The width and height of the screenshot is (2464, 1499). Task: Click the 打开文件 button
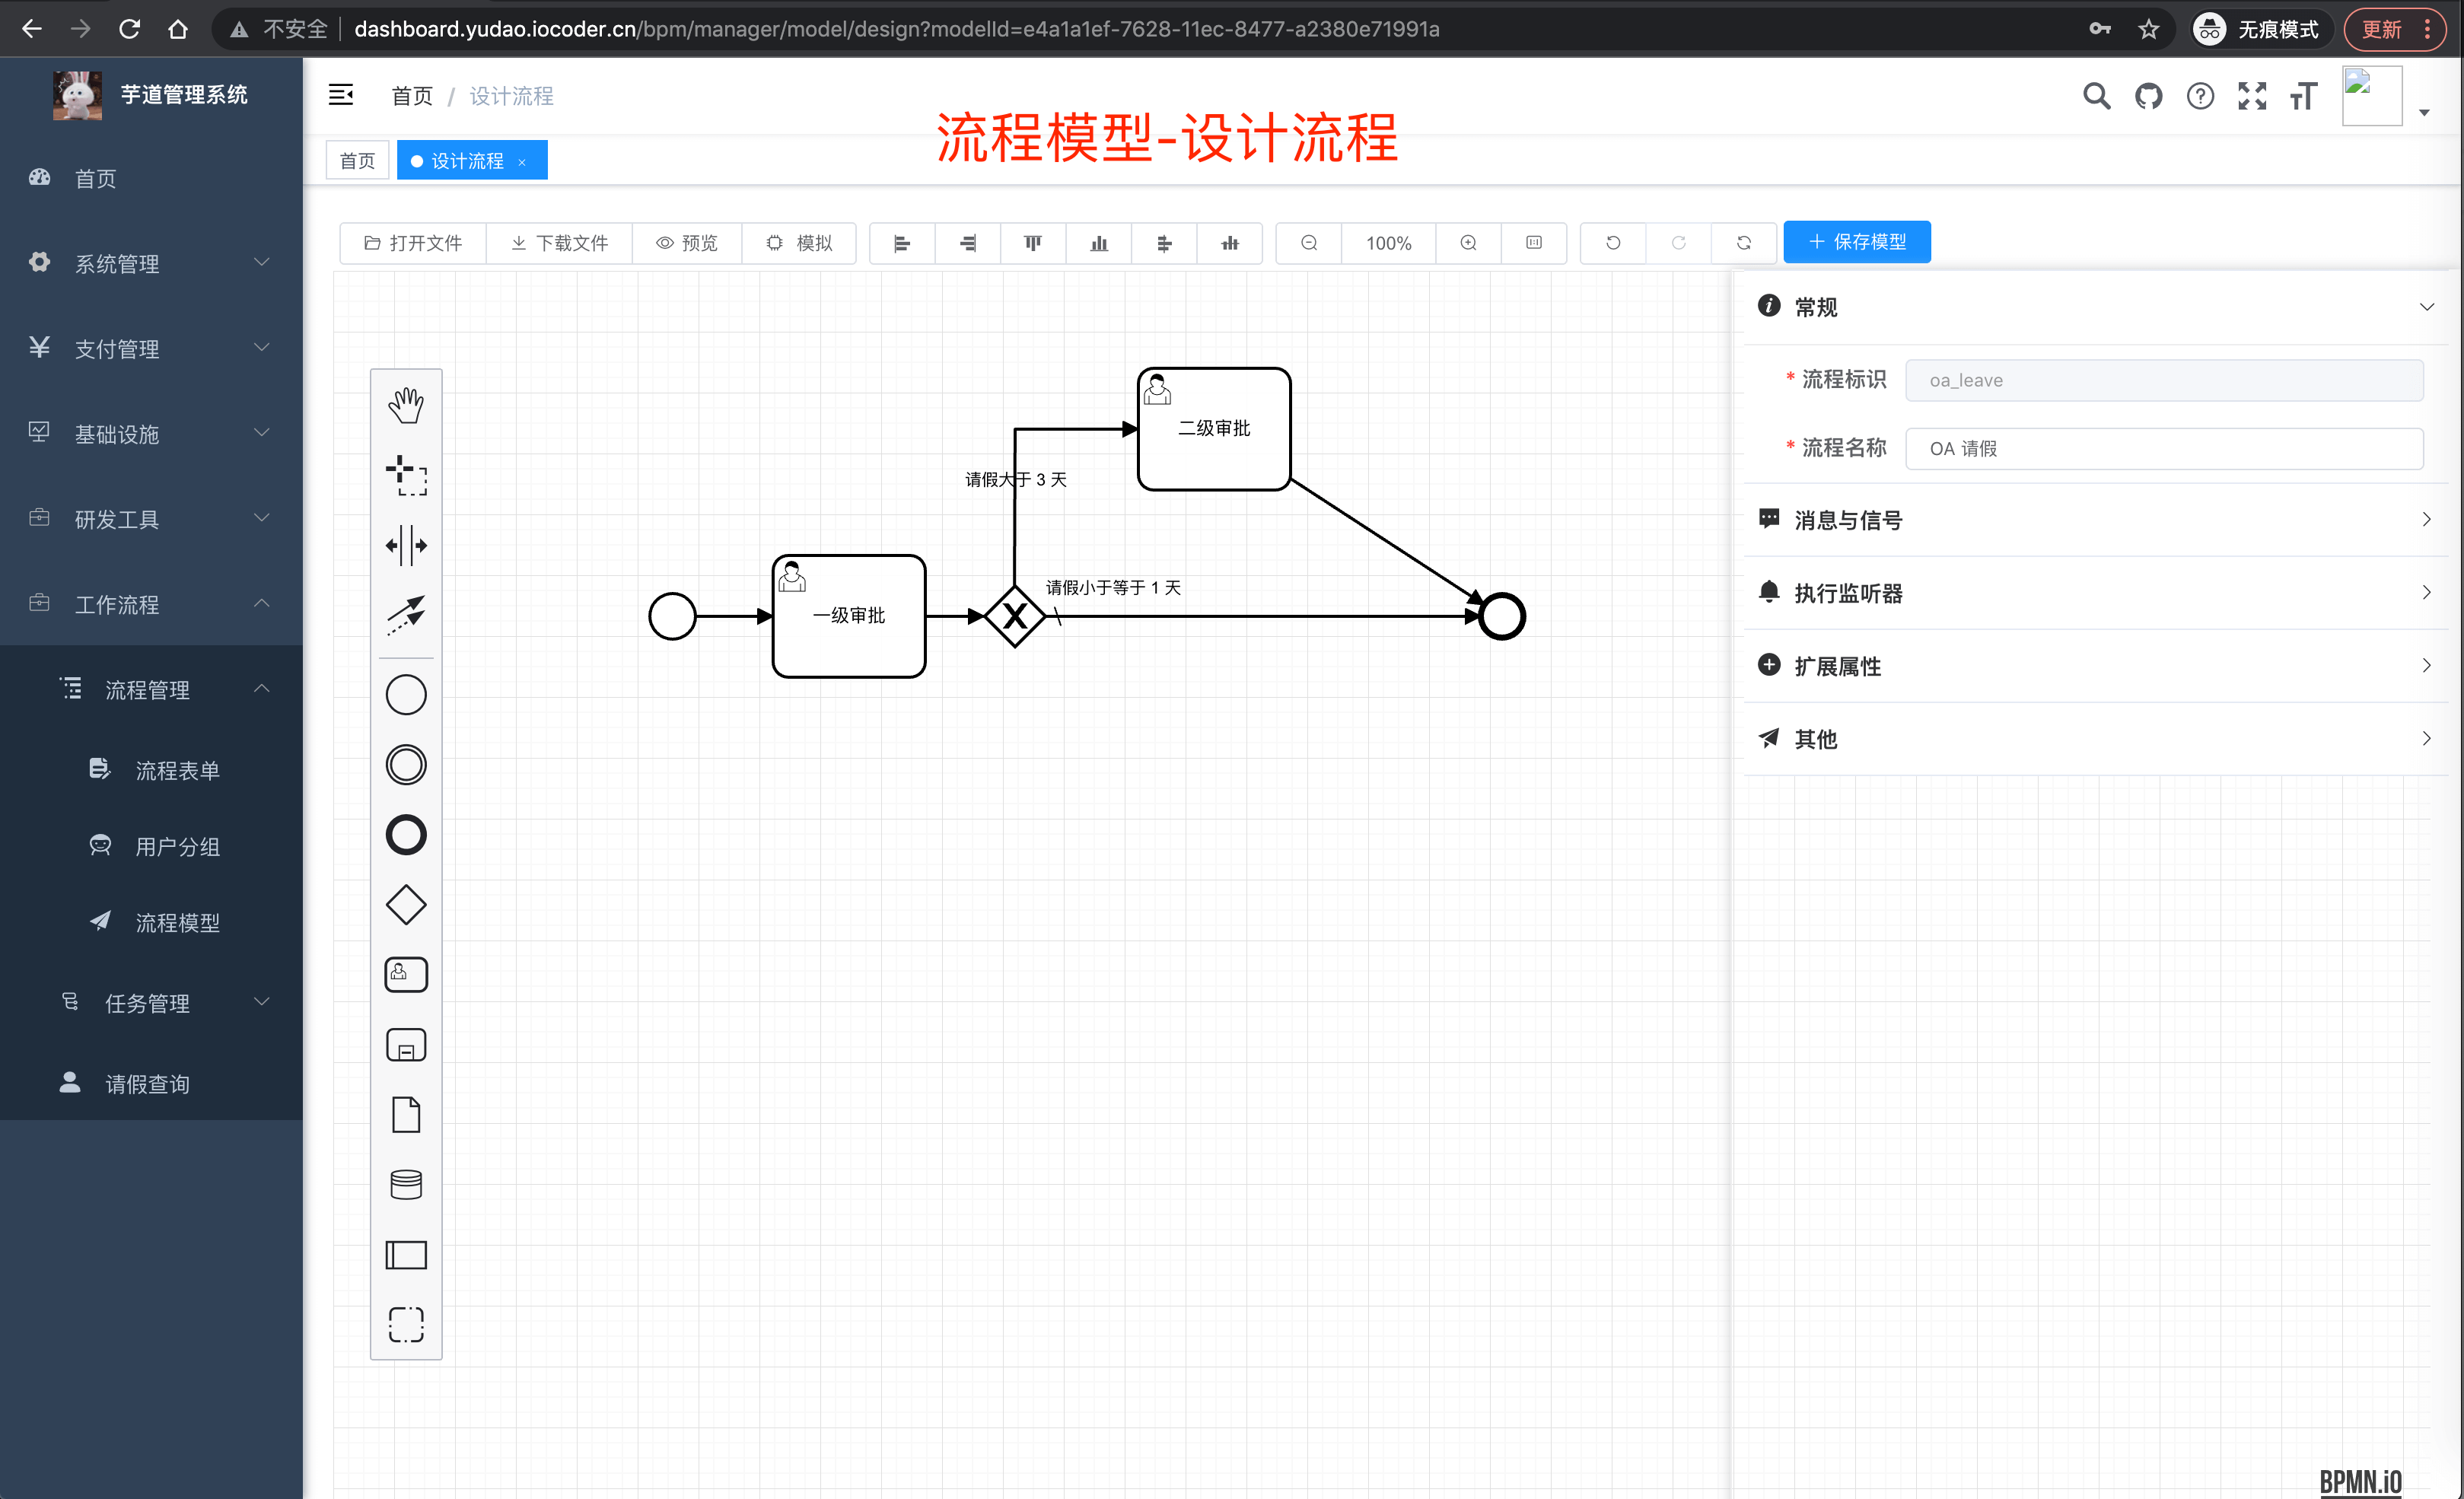click(413, 243)
